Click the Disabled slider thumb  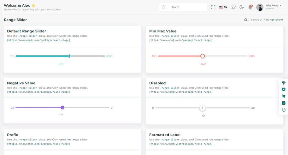(x=203, y=108)
